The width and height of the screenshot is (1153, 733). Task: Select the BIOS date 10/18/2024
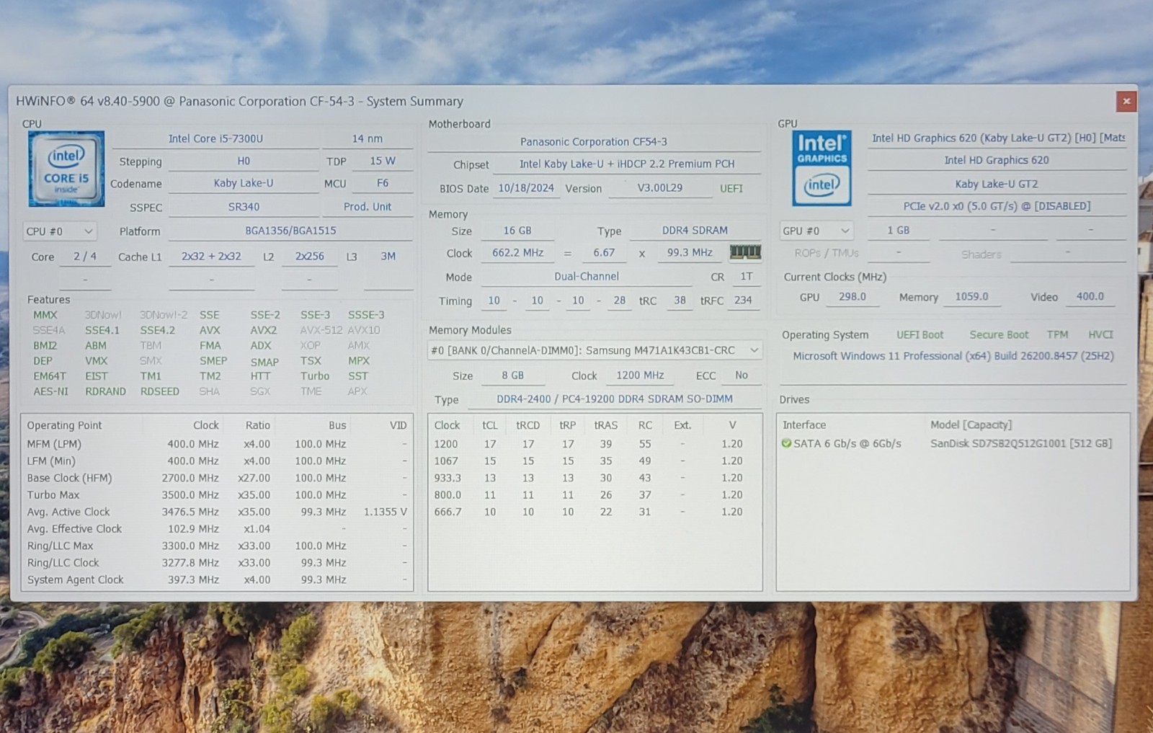click(526, 188)
